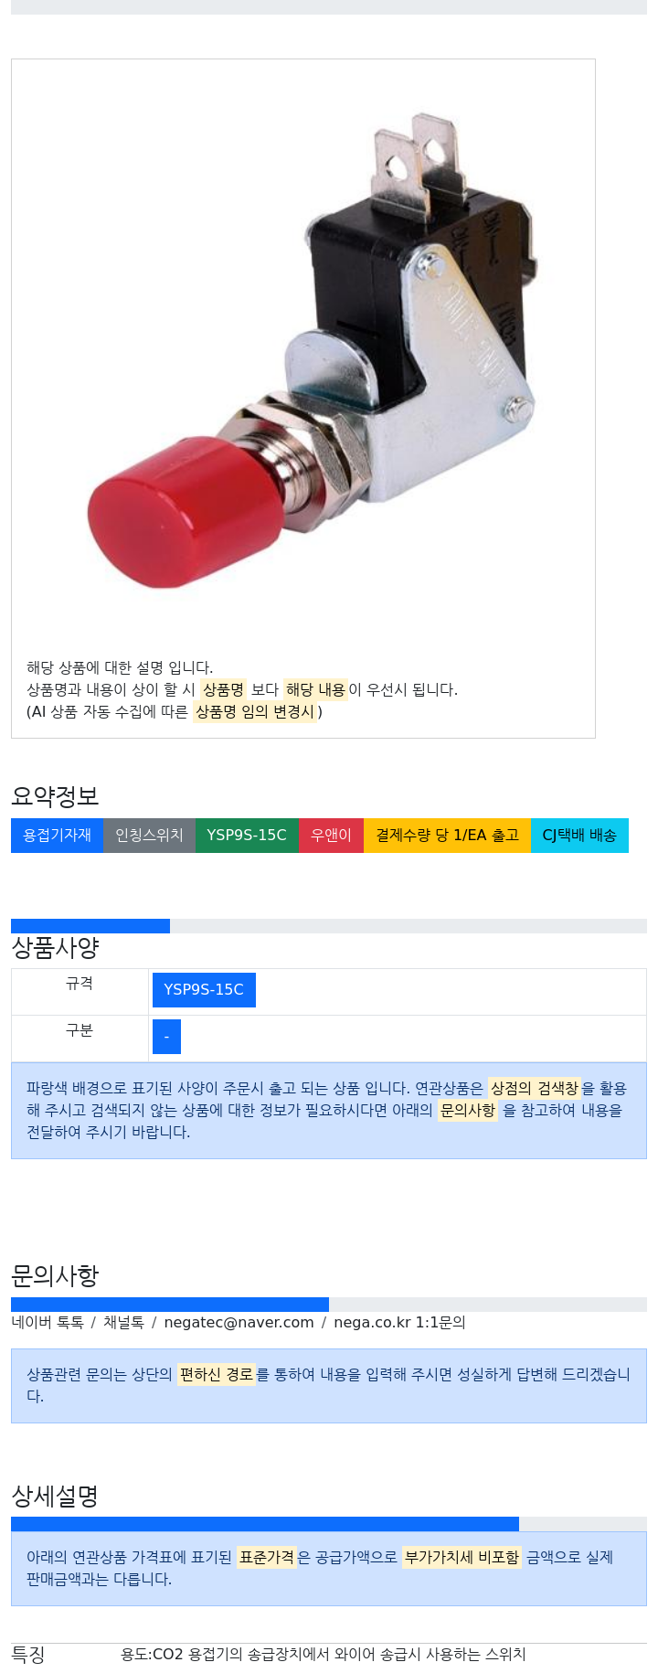Click the 문의사항 progress bar

(170, 1305)
